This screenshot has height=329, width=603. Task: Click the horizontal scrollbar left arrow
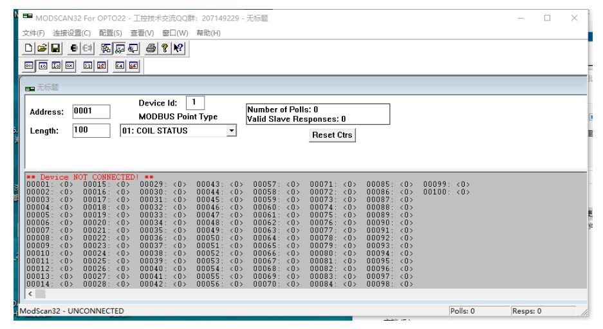[x=30, y=294]
